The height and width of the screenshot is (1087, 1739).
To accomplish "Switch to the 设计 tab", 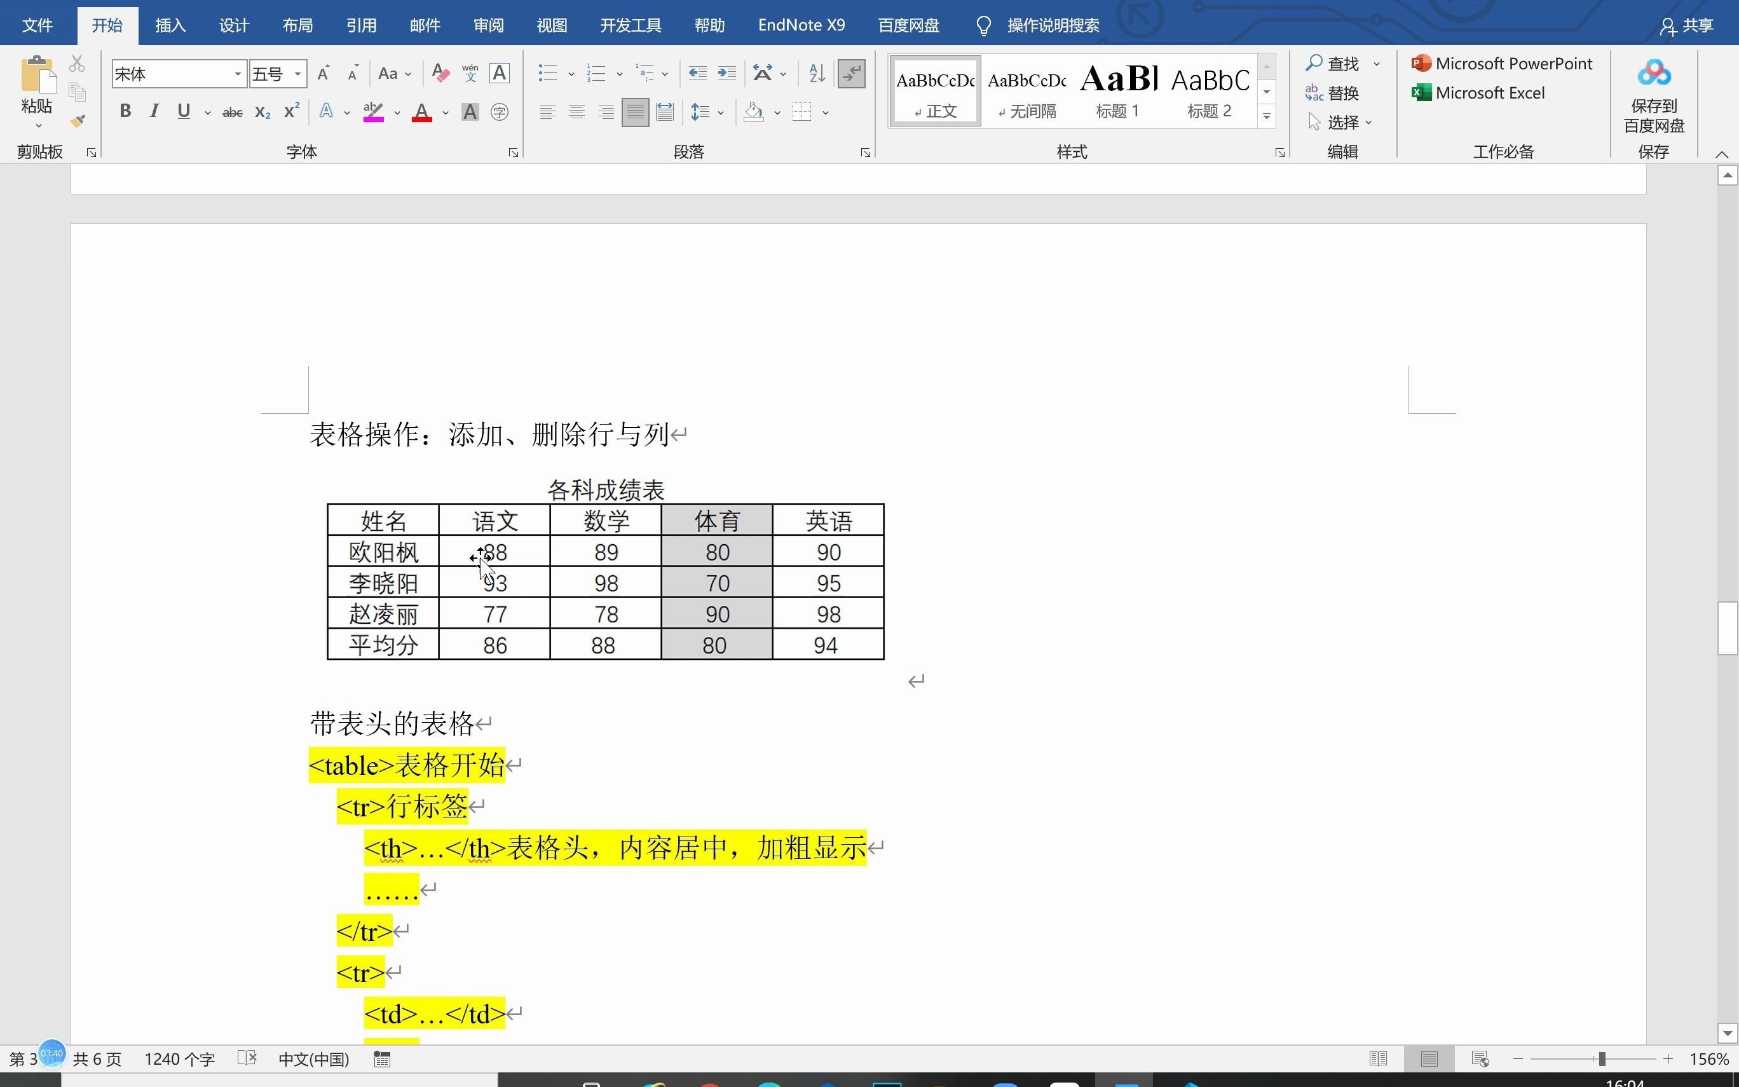I will point(235,25).
